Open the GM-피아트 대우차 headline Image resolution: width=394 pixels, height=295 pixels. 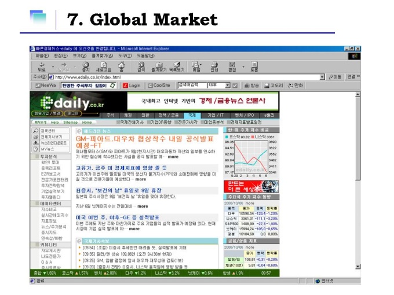[x=145, y=142]
